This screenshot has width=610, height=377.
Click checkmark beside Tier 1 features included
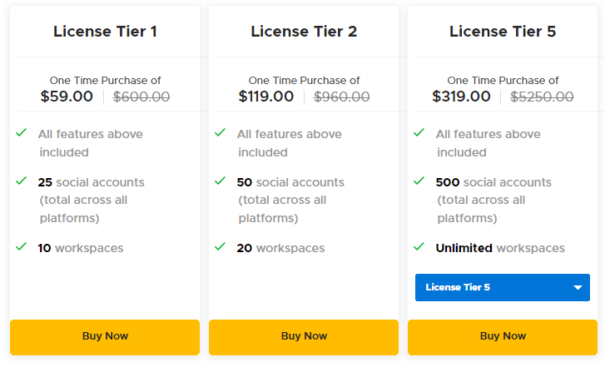pos(22,133)
